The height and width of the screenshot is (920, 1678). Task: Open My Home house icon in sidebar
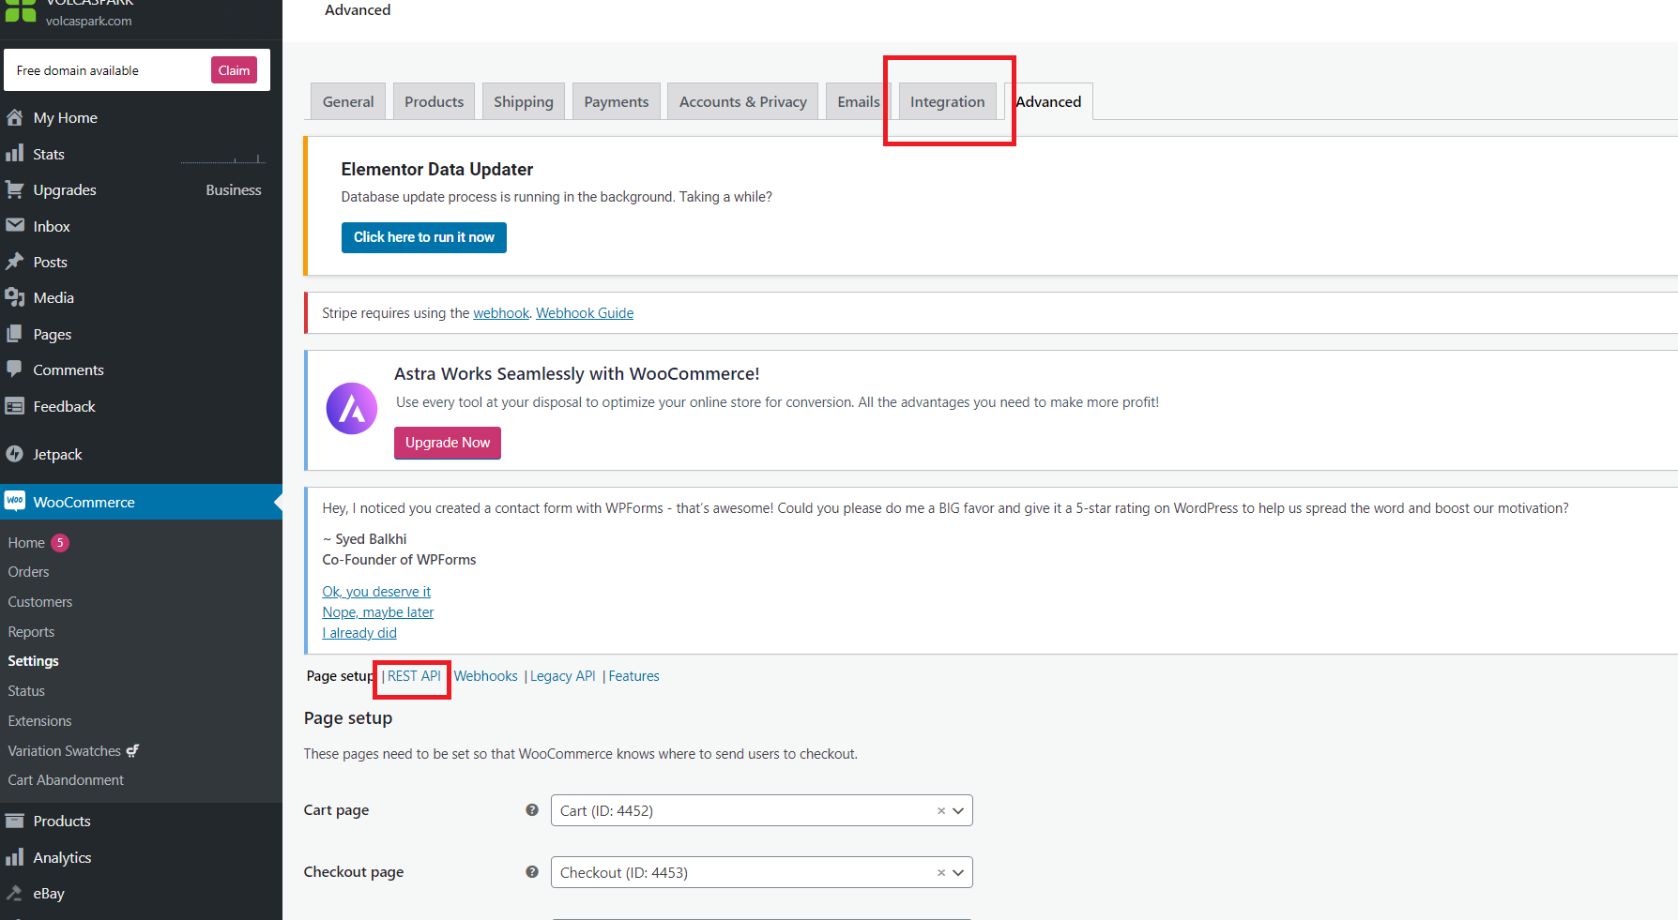click(x=15, y=117)
